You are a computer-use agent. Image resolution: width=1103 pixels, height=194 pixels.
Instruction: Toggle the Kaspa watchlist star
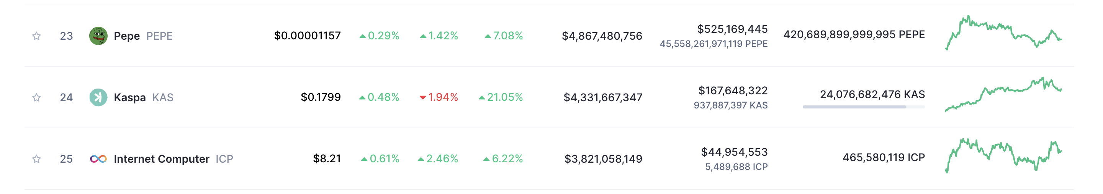coord(36,97)
